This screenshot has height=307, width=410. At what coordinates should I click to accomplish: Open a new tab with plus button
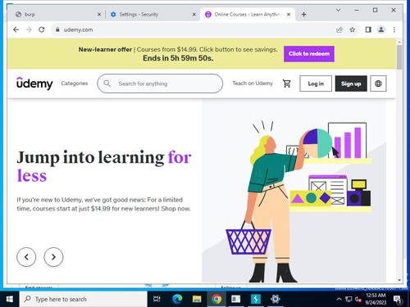(303, 15)
